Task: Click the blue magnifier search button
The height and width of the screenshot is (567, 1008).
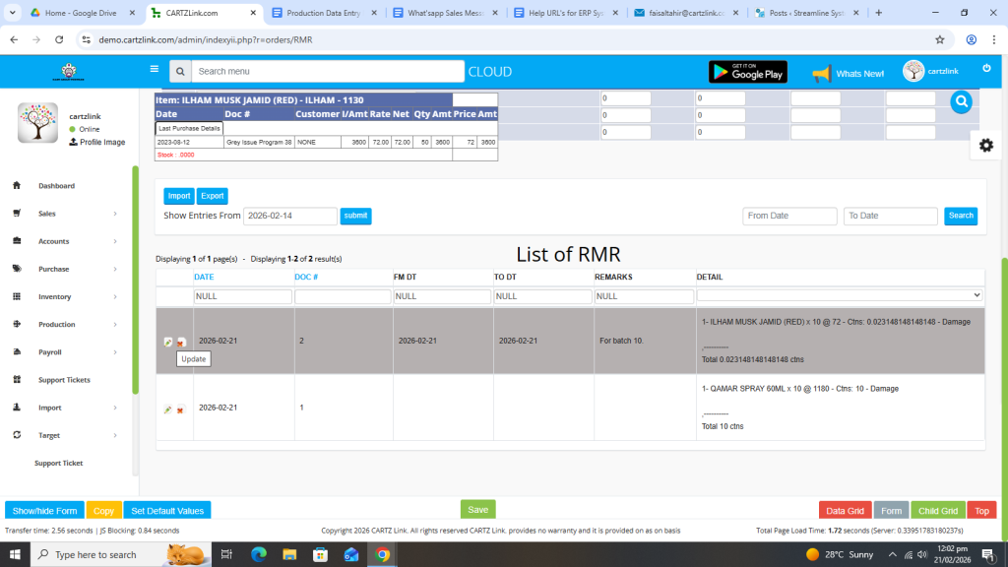Action: [962, 102]
